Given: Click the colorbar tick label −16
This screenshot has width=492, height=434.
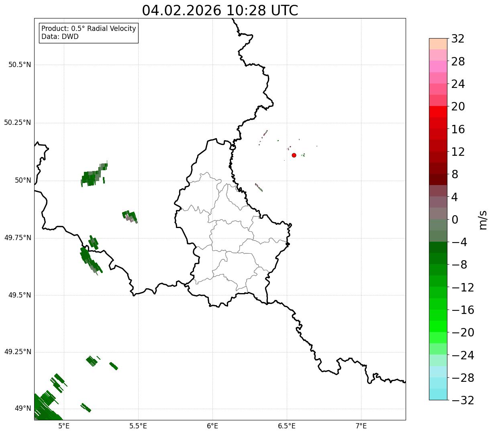Looking at the screenshot, I should (x=463, y=310).
